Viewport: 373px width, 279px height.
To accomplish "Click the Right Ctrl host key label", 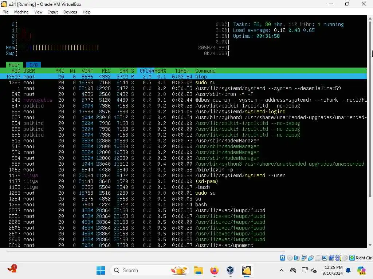I will tap(364, 258).
